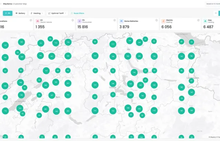Show info for the Home Batteries card
The height and width of the screenshot is (141, 220).
(157, 20)
